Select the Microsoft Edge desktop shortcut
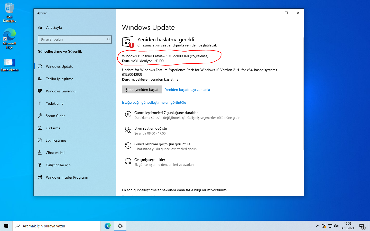Image resolution: width=370 pixels, height=231 pixels. pos(10,38)
